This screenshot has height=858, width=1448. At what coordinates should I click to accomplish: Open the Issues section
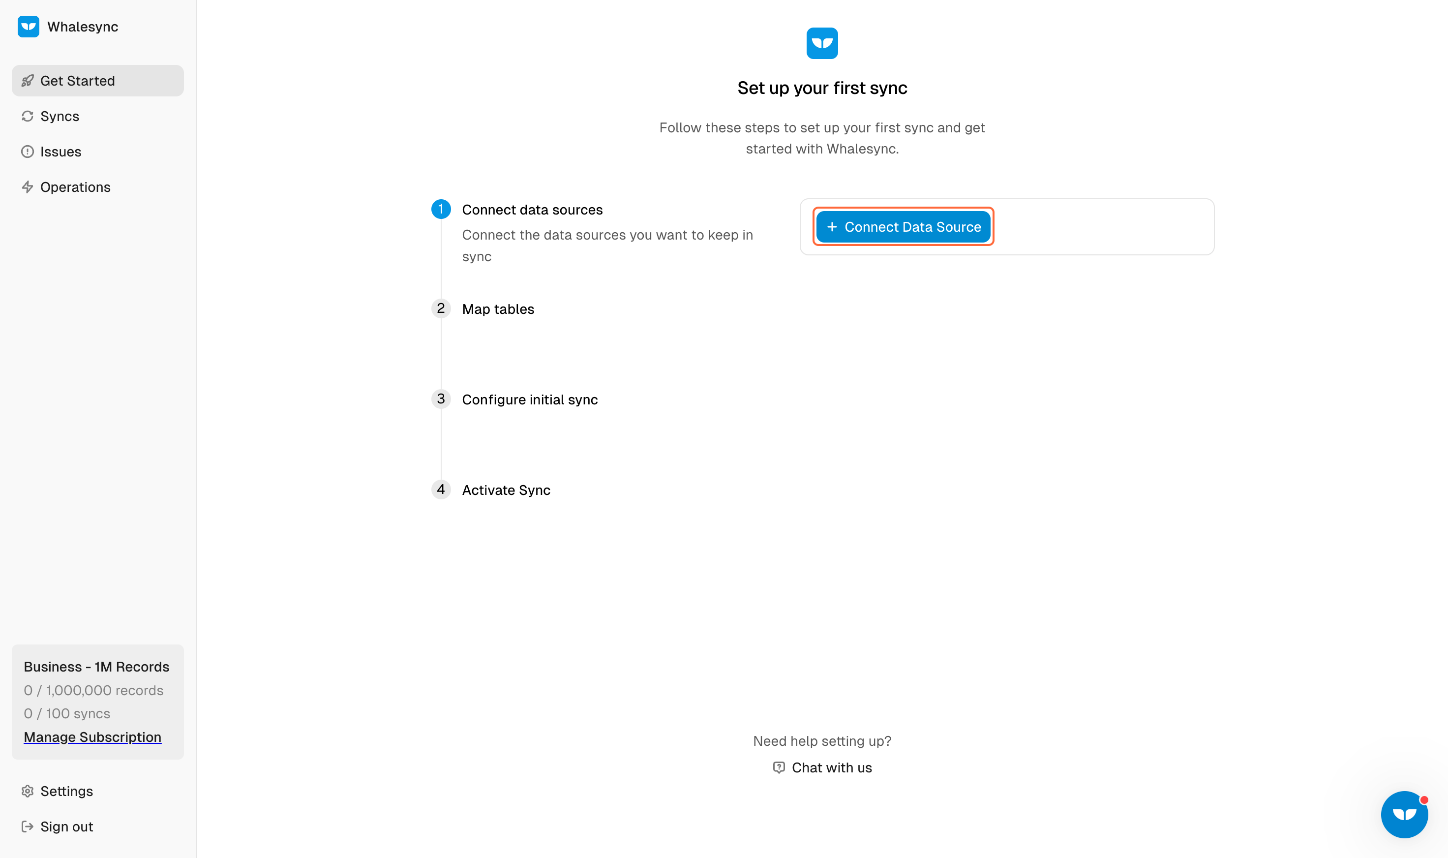tap(98, 152)
